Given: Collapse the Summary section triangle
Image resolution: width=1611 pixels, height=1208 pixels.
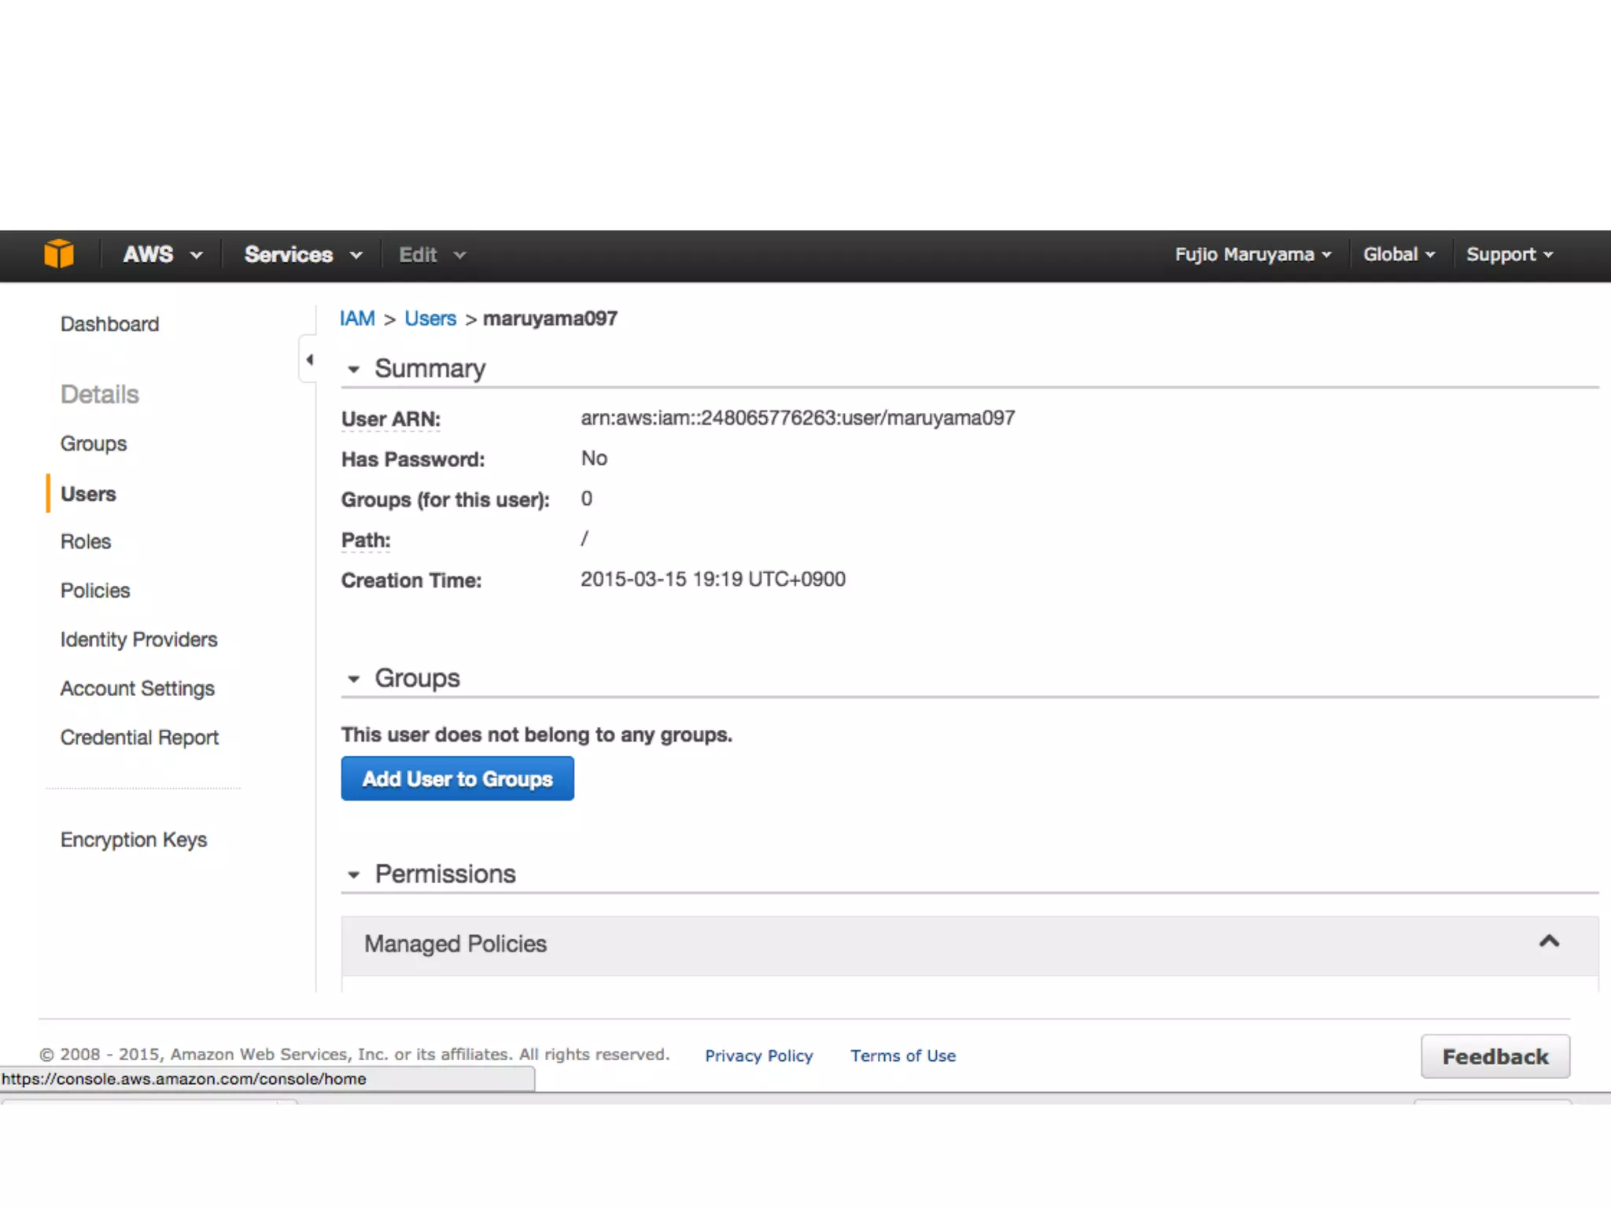Looking at the screenshot, I should click(x=354, y=369).
